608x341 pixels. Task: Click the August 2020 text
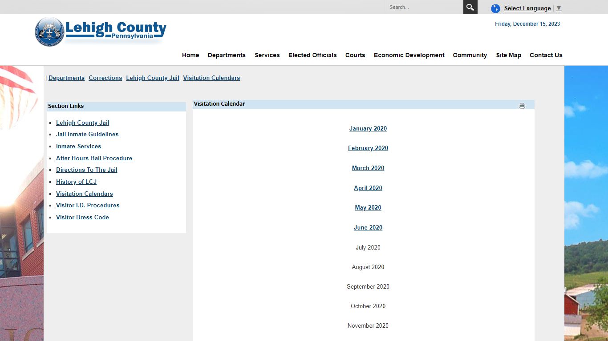pos(368,267)
